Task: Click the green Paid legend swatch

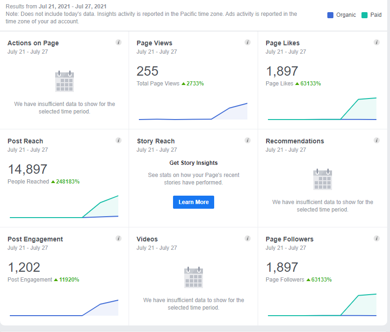Action: (364, 15)
